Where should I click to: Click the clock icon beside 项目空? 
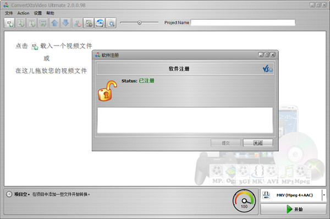tap(9, 194)
